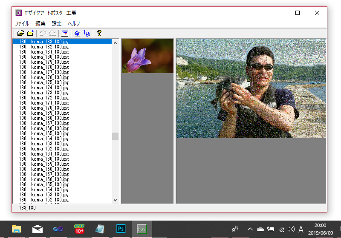Open Photoshop from the taskbar

click(x=121, y=229)
